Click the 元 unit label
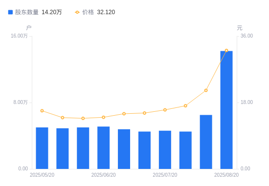This screenshot has height=186, width=269. (x=240, y=28)
